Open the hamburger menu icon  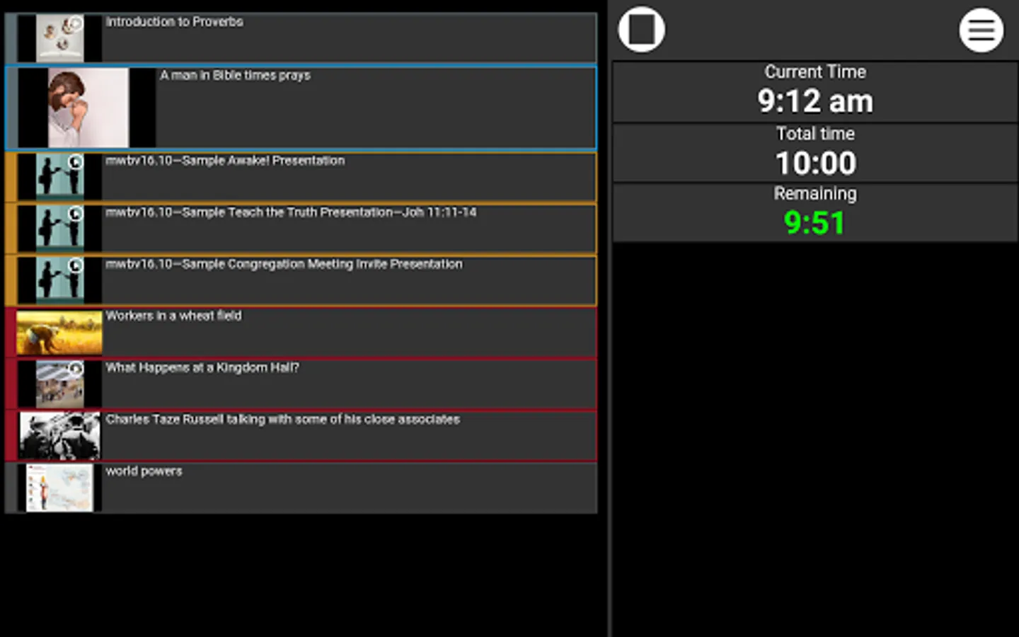click(x=981, y=30)
